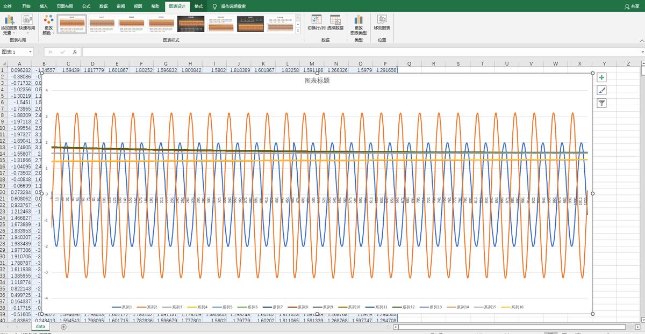Screen dimensions: 645x334
Task: Apply the first dark chart style thumbnail
Action: (x=191, y=24)
